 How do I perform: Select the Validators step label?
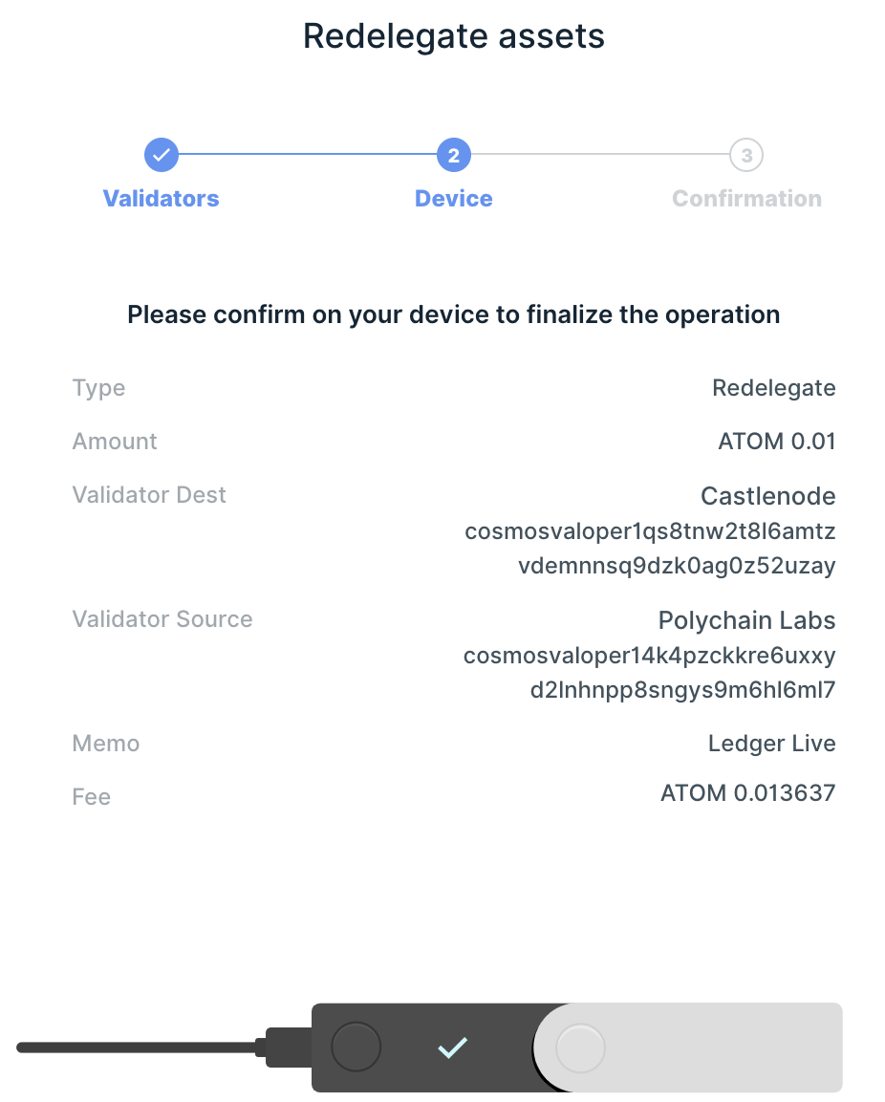162,199
